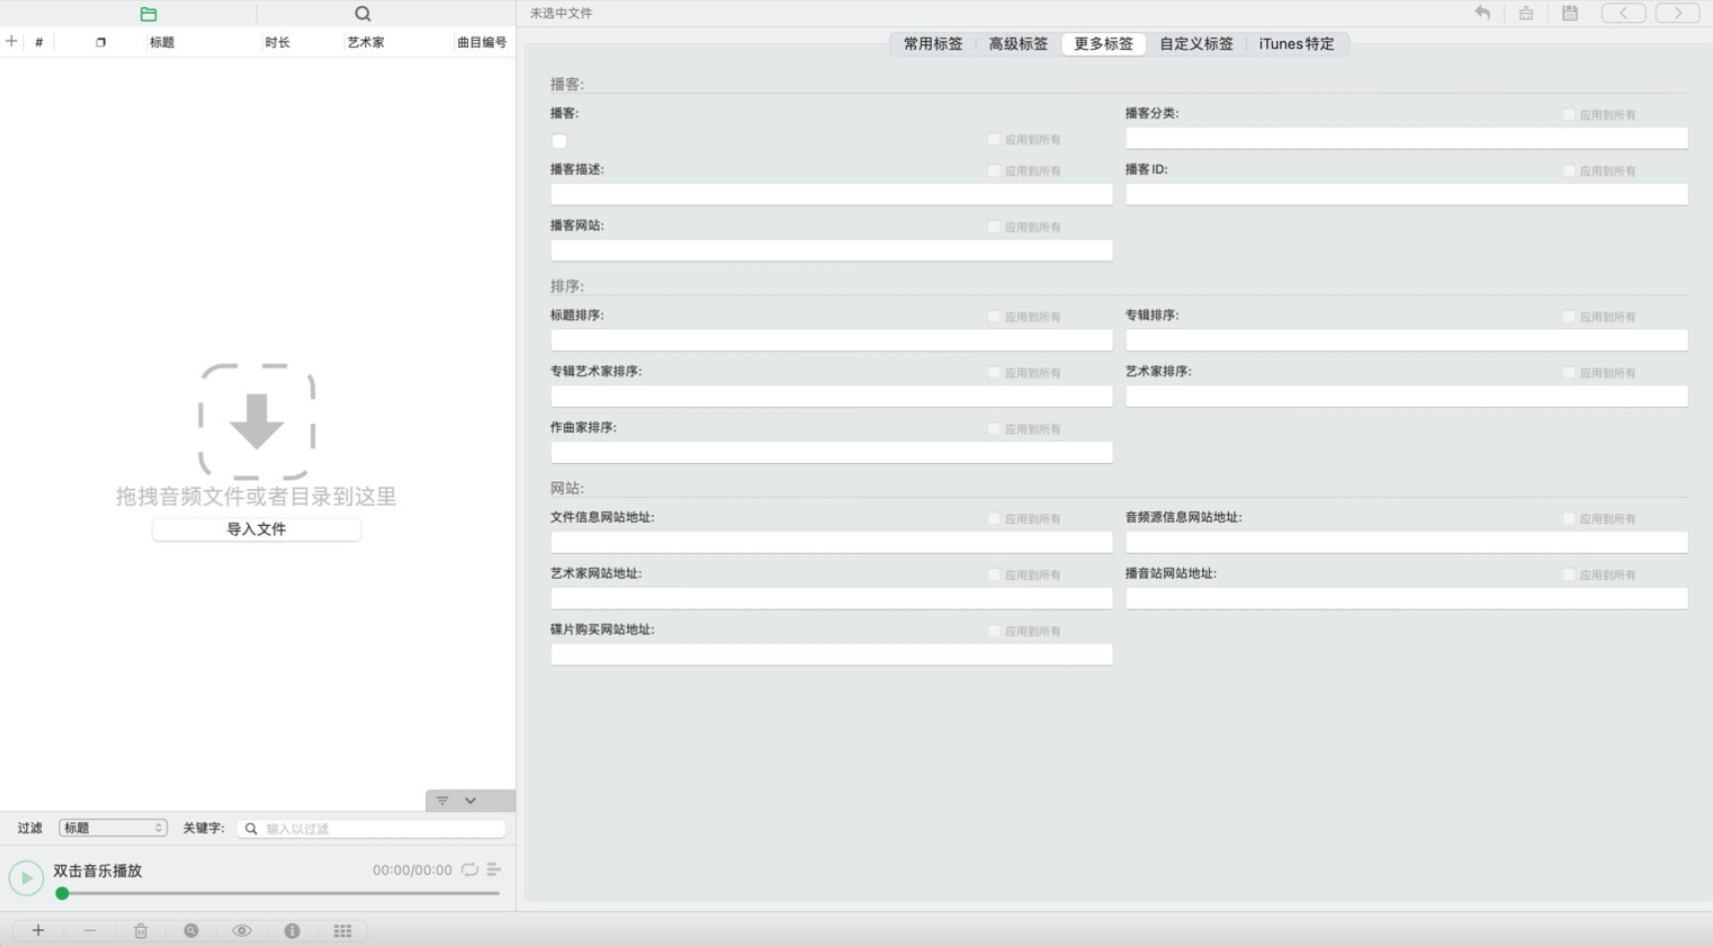
Task: Select the 更多标签 tab
Action: click(1103, 44)
